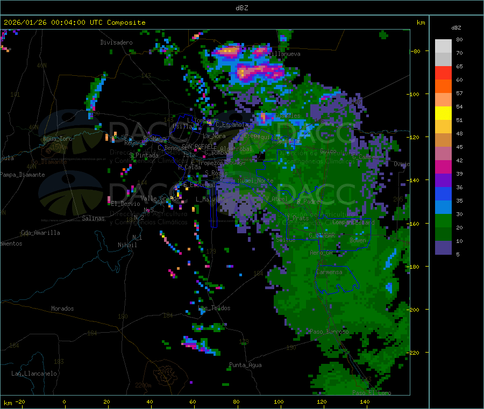Click the 'S_Pintada' map label
484x409 pixels.
tap(144, 155)
